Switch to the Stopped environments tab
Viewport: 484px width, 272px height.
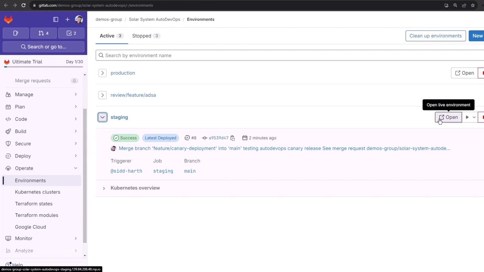(146, 36)
